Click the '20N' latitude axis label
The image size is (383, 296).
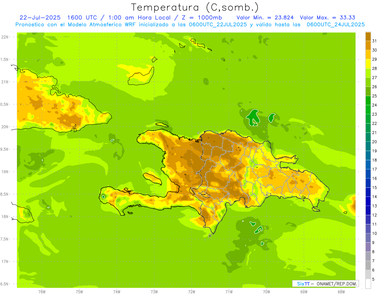click(x=5, y=127)
